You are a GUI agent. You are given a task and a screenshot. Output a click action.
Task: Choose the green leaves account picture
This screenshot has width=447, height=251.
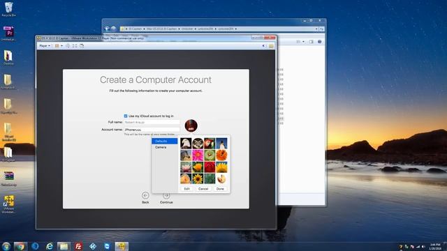tap(210, 179)
